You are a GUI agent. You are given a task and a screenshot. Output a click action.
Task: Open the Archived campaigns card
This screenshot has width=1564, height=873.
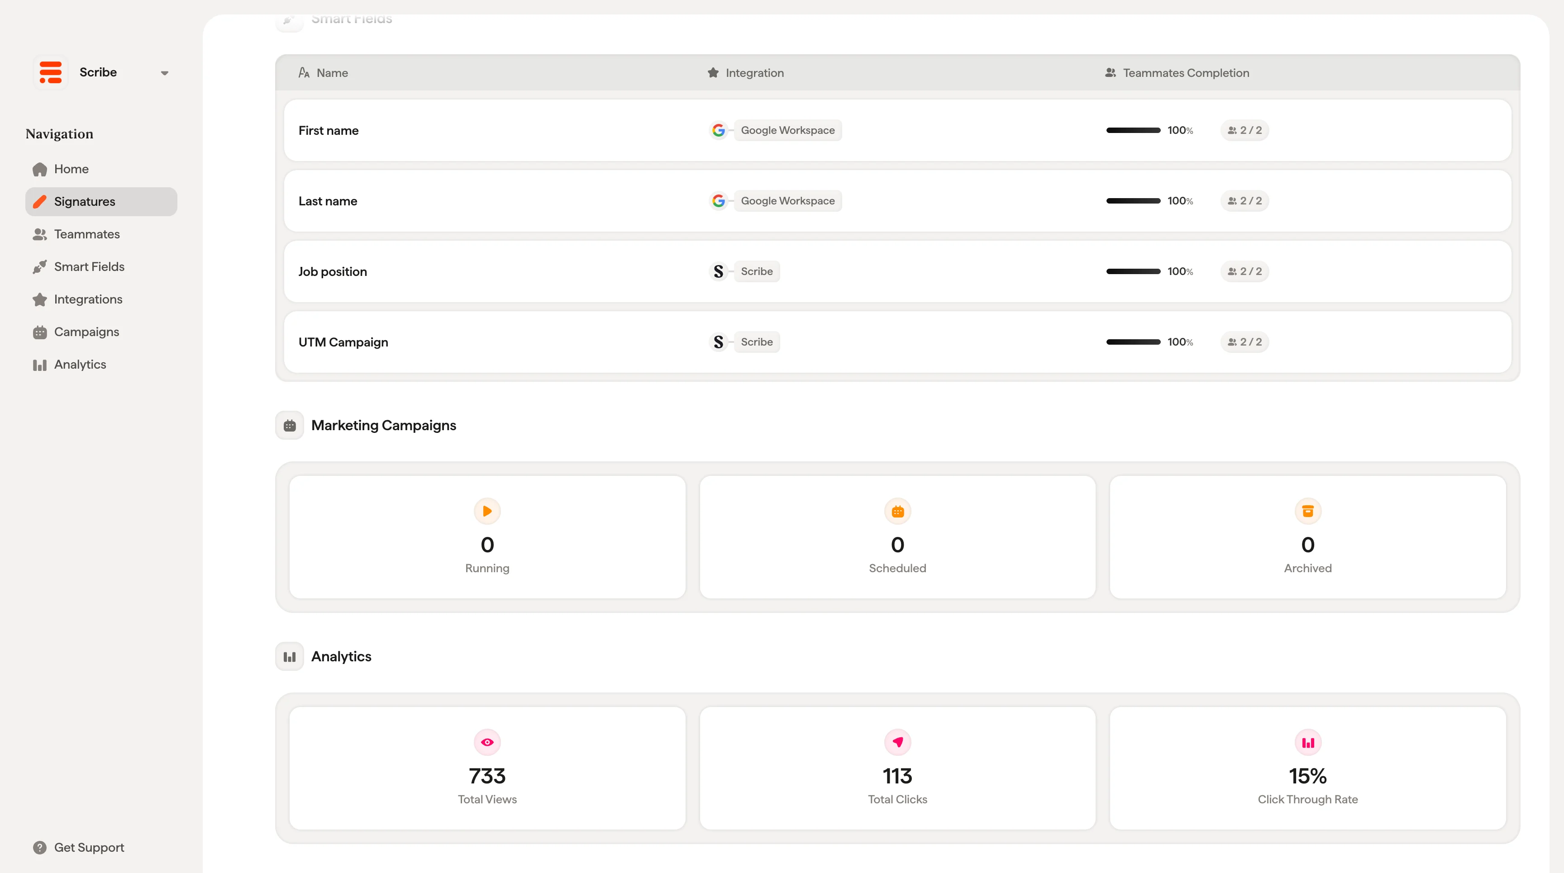click(x=1308, y=537)
